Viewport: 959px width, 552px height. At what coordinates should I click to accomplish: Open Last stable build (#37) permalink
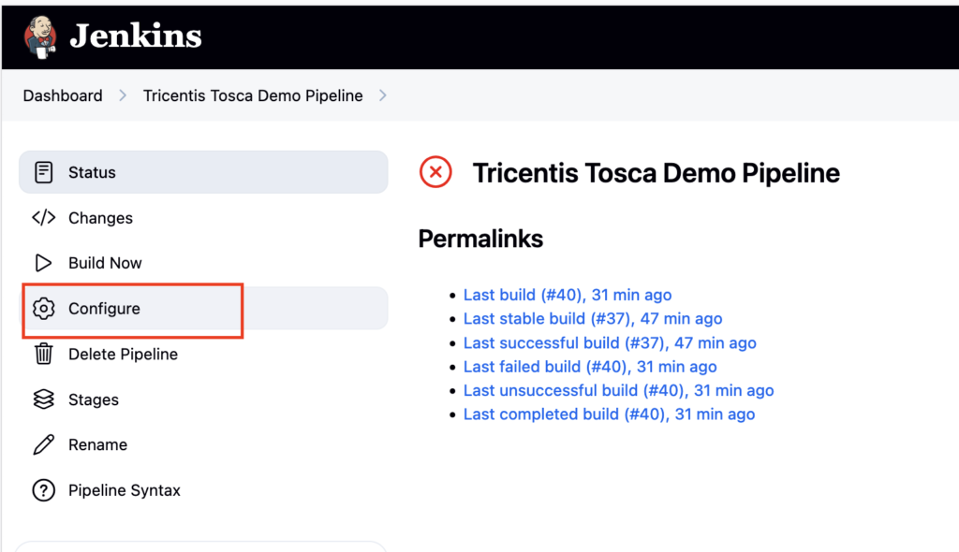592,319
